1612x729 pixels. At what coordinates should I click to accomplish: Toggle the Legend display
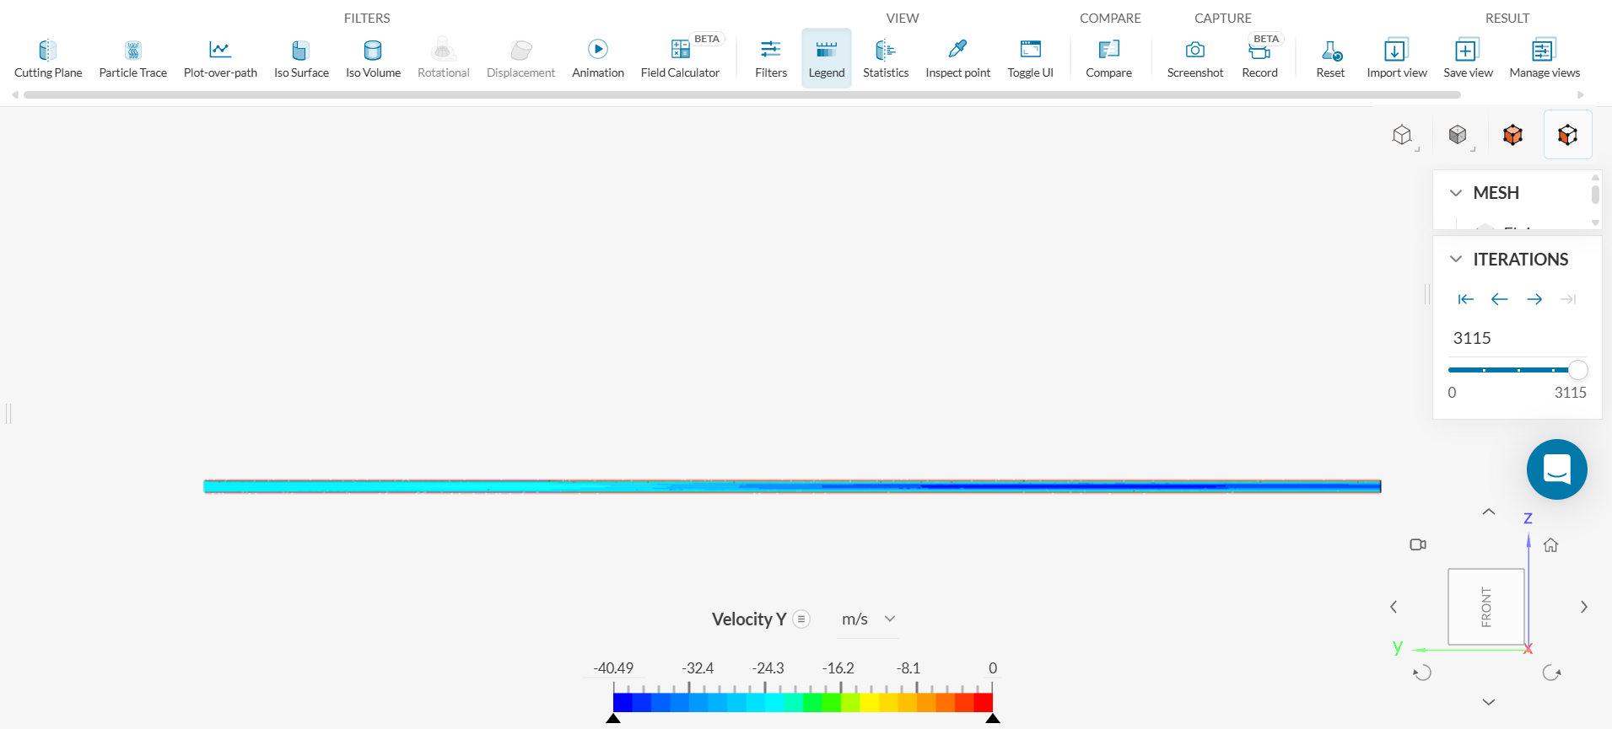(827, 59)
